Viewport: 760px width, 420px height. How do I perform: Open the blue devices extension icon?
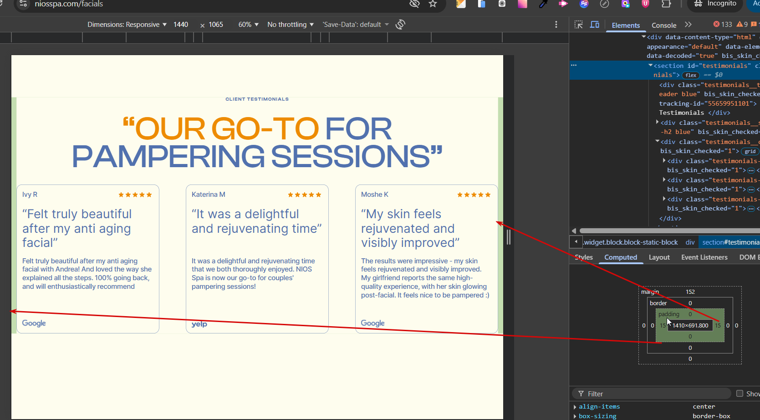pyautogui.click(x=482, y=4)
